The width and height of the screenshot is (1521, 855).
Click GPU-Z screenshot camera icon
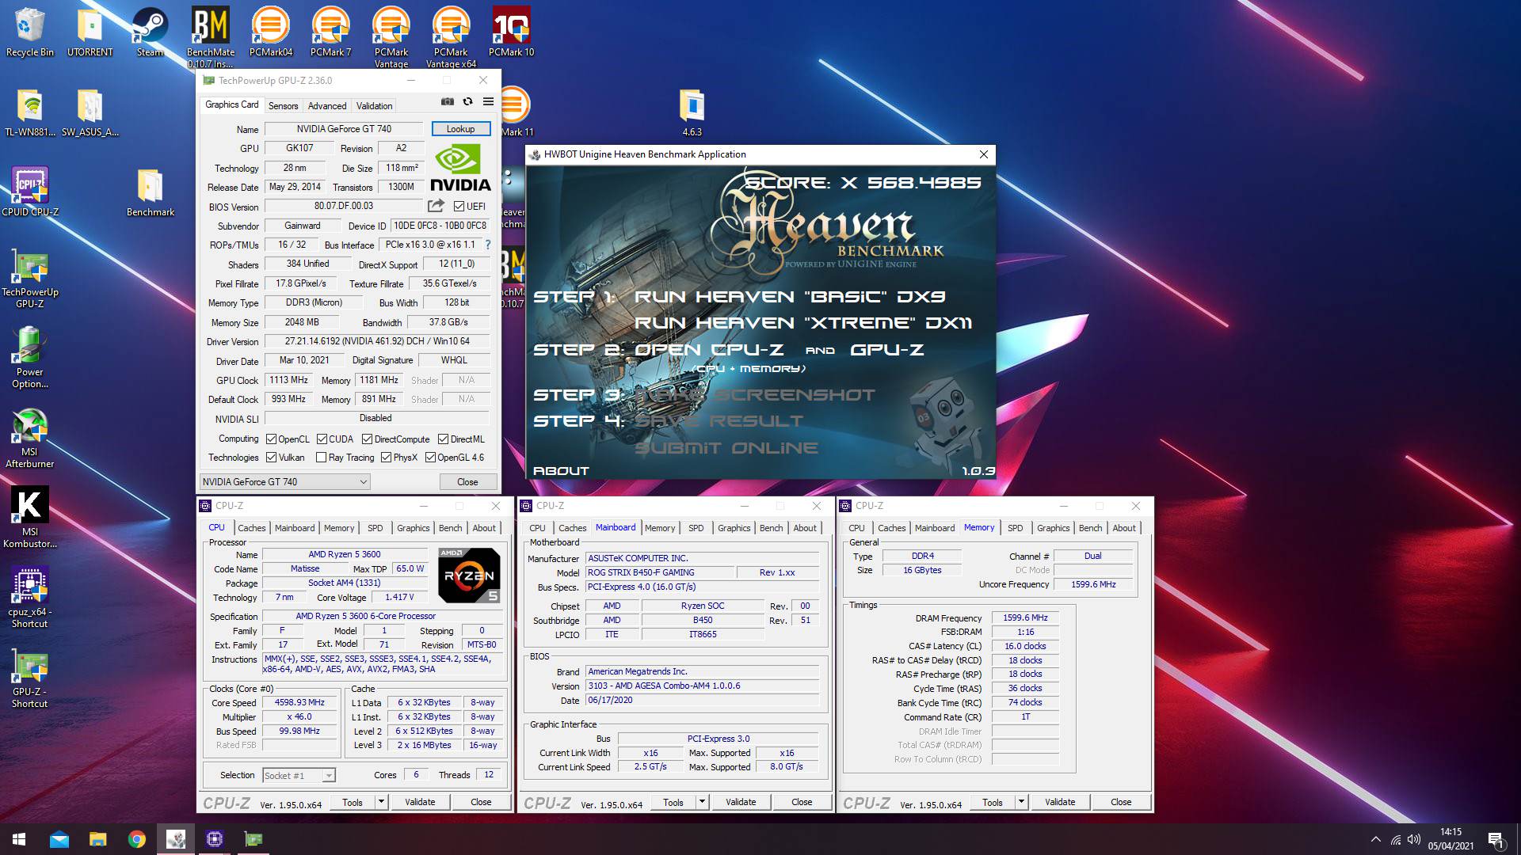tap(448, 101)
